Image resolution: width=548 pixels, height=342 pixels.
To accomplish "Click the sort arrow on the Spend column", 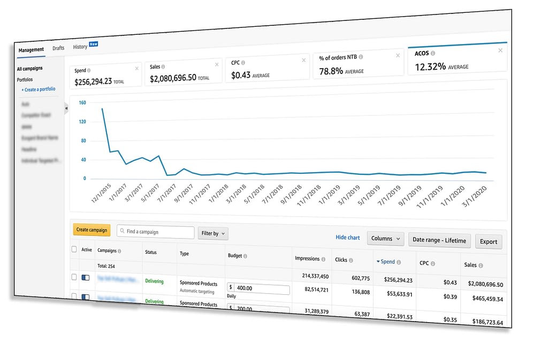I will 378,262.
